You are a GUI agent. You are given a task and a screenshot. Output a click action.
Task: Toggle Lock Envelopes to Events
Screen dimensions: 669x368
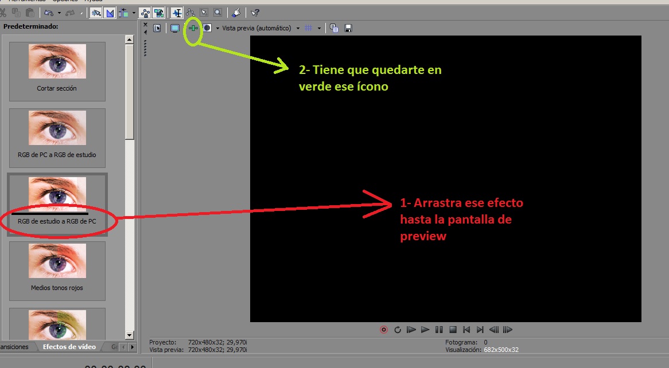pos(145,13)
